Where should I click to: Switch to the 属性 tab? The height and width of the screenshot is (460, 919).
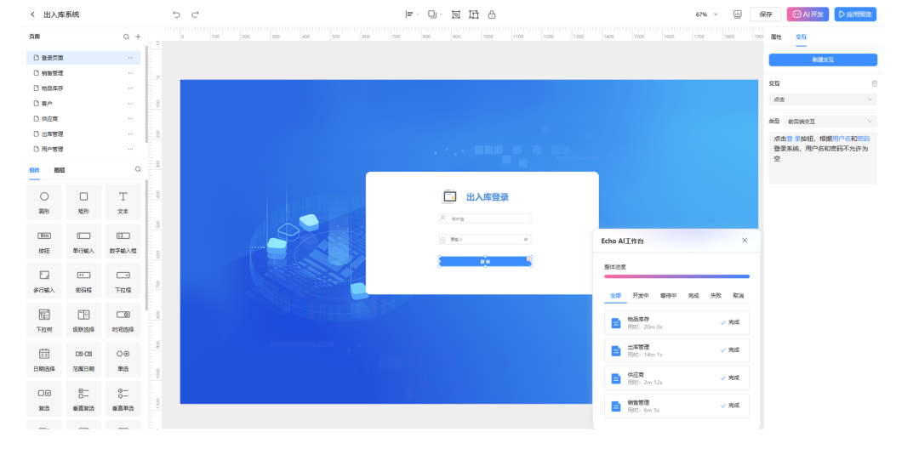click(x=776, y=37)
